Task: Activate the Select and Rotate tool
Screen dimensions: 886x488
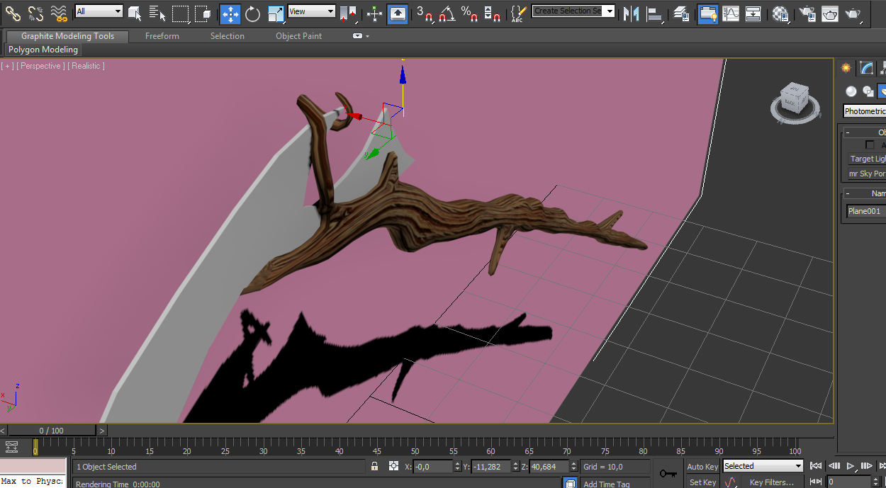Action: 253,13
